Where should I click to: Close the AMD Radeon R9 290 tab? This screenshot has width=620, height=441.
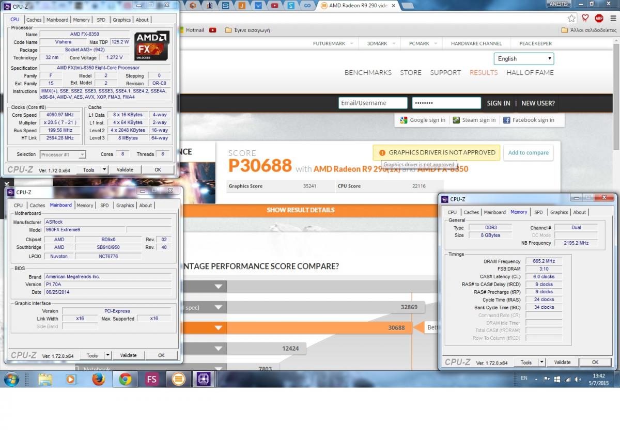[393, 6]
